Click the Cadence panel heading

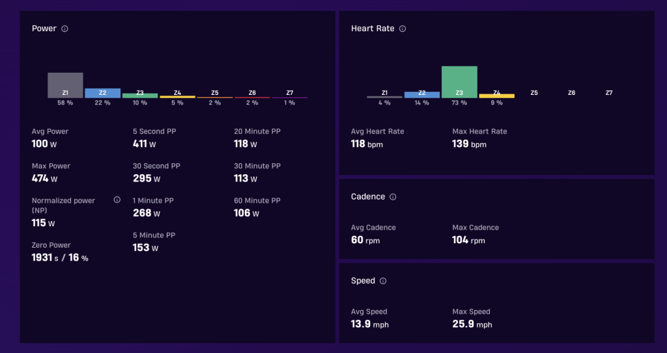click(x=368, y=197)
